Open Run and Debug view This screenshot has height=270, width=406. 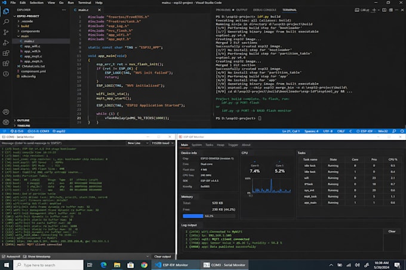click(6, 43)
